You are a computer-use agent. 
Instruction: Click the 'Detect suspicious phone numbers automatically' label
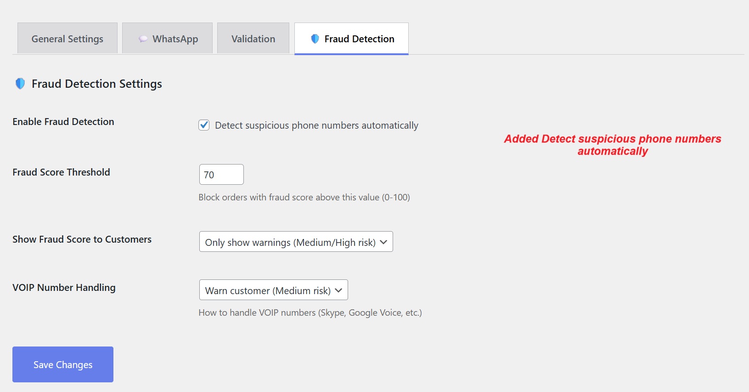point(316,125)
